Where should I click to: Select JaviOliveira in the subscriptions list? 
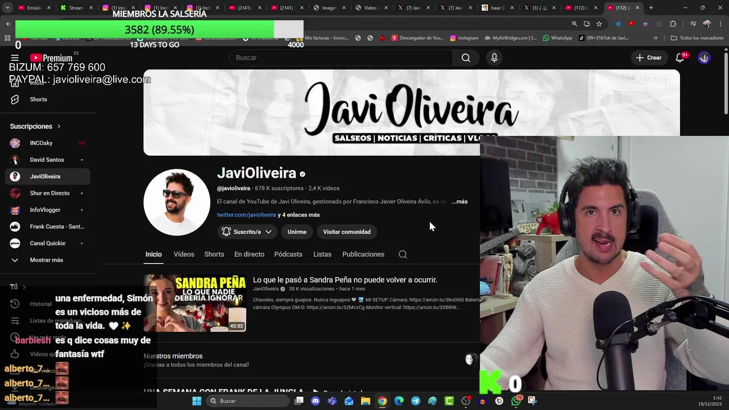point(48,177)
